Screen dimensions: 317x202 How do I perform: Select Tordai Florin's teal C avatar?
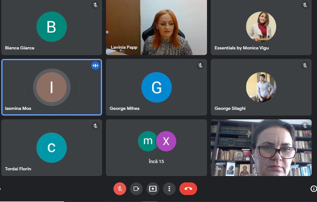52,148
